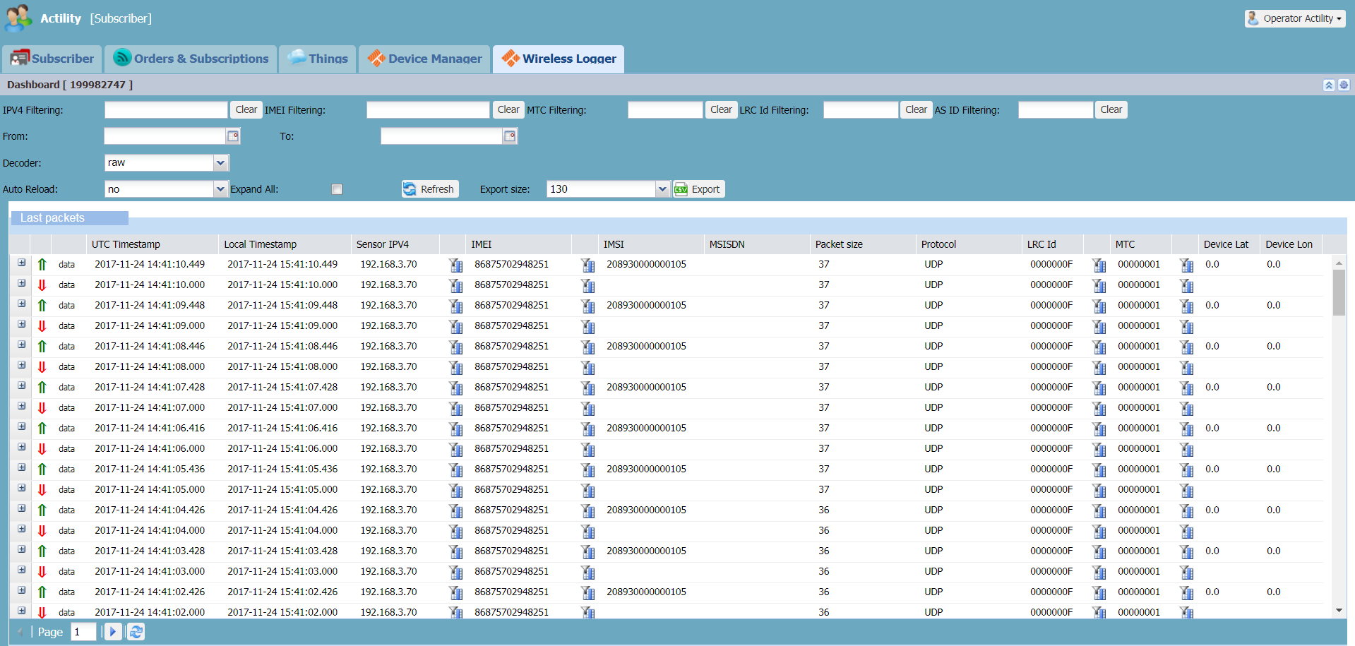The width and height of the screenshot is (1355, 646).
Task: Collapse the Dashboard panel with the up-arrows icon
Action: click(1329, 85)
